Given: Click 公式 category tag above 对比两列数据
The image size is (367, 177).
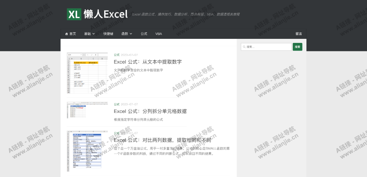Looking at the screenshot, I should pos(117,133).
